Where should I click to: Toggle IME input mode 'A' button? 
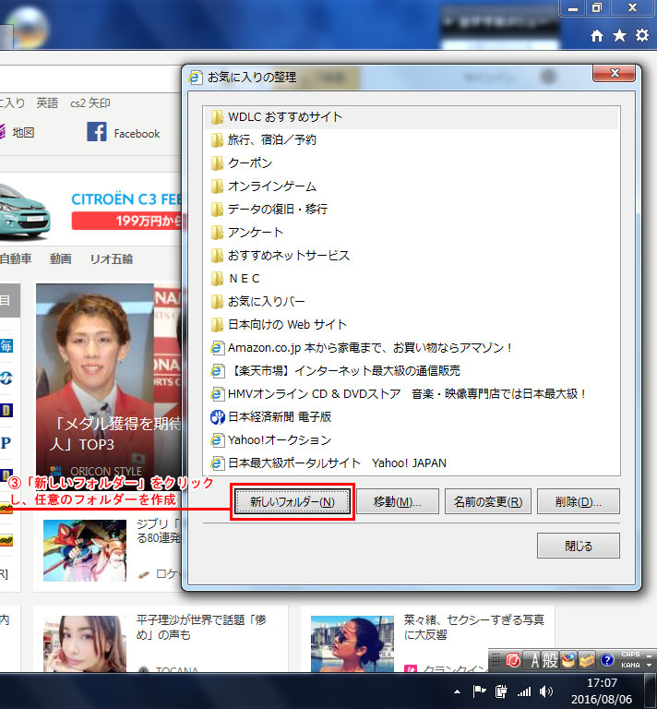pyautogui.click(x=536, y=660)
